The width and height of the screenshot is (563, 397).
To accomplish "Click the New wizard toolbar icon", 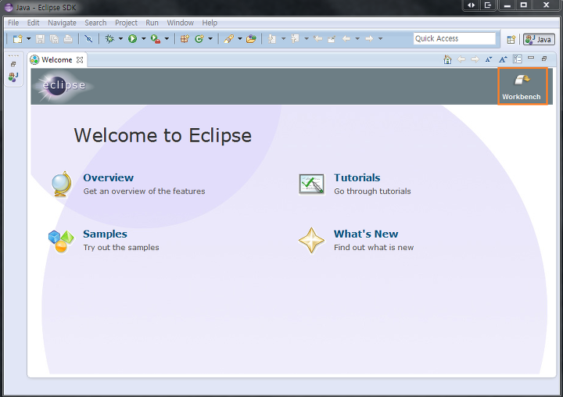I will tap(17, 39).
